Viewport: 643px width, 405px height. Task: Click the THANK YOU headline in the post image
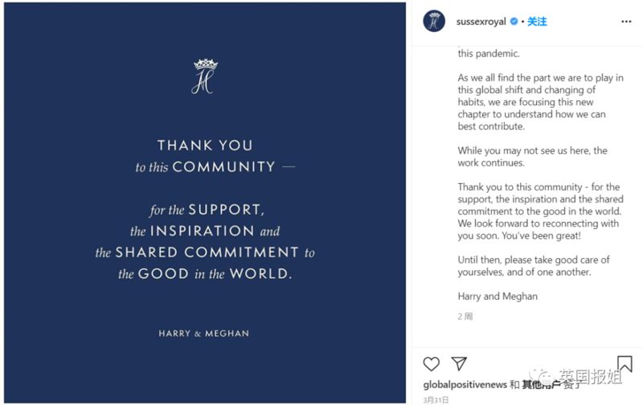coord(205,145)
